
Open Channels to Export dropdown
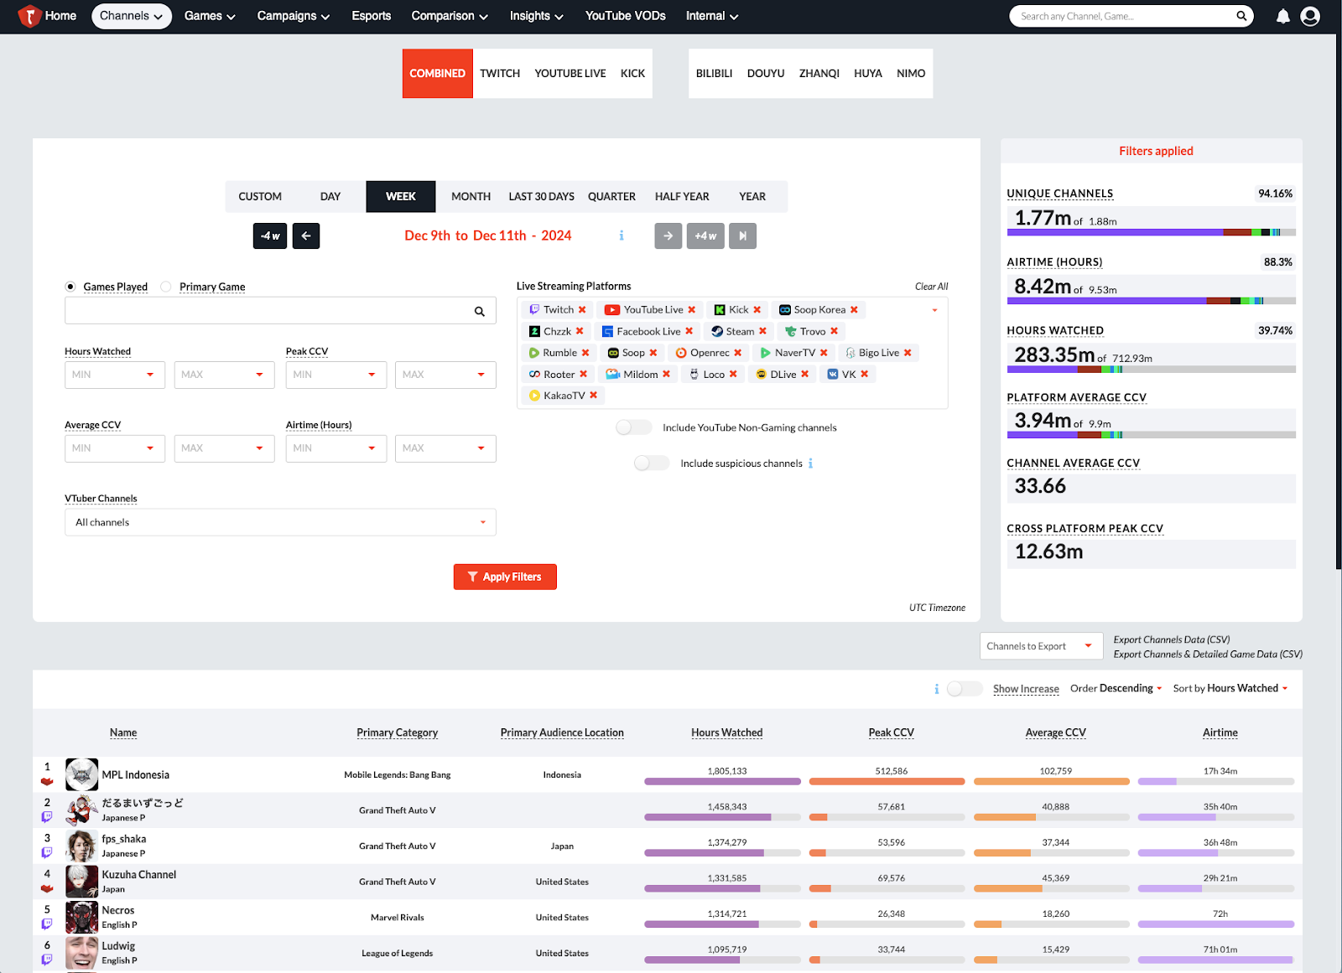pyautogui.click(x=1041, y=646)
